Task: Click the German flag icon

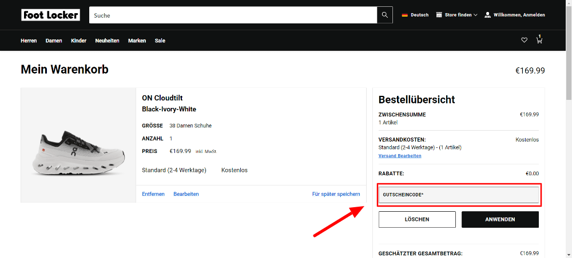Action: [404, 15]
